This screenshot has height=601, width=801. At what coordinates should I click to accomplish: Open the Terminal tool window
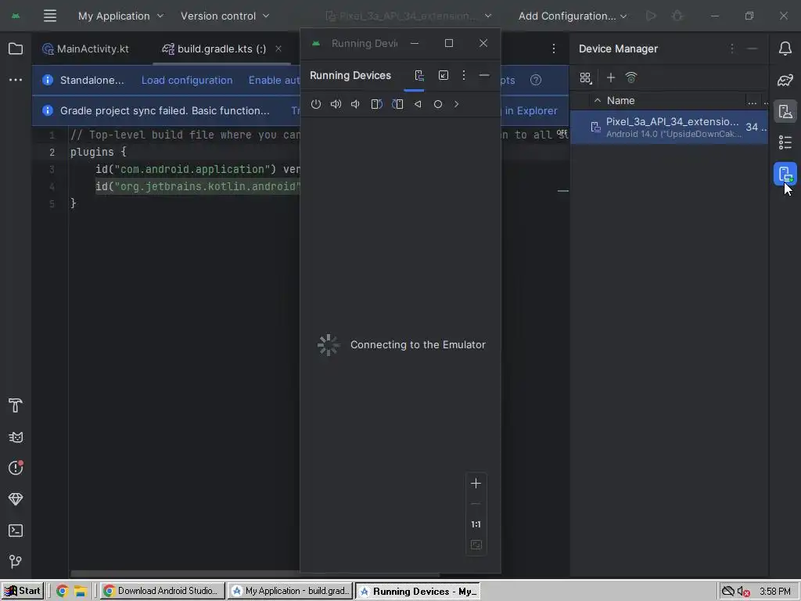[16, 531]
